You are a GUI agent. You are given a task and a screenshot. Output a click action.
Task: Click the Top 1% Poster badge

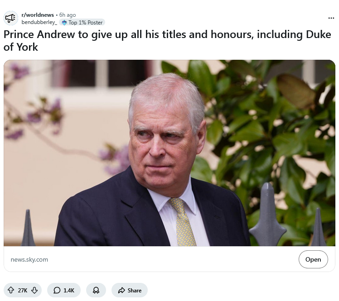[82, 22]
